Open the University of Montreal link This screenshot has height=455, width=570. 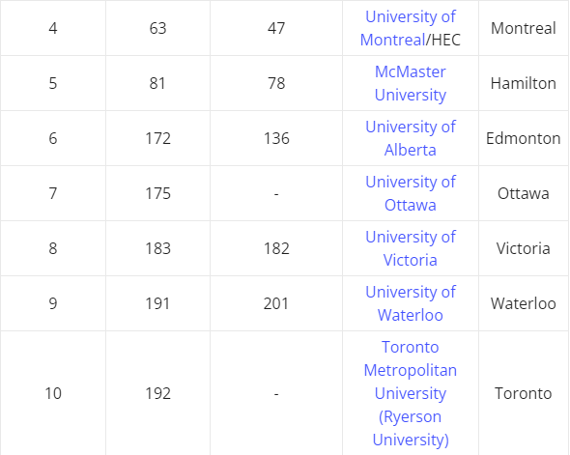tap(408, 28)
